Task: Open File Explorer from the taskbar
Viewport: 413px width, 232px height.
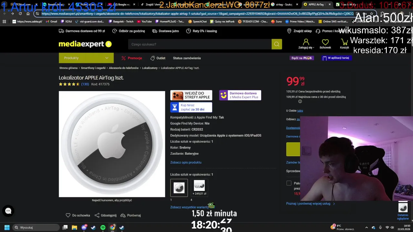Action: pyautogui.click(x=74, y=227)
